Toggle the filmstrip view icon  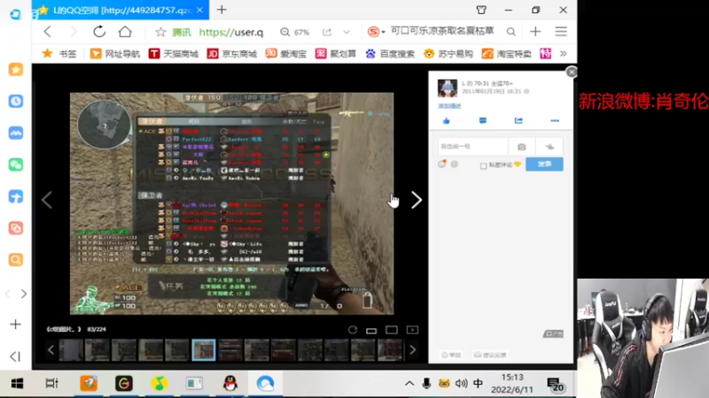[371, 330]
